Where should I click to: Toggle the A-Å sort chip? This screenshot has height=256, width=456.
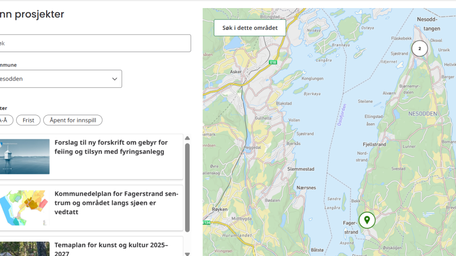pos(5,120)
